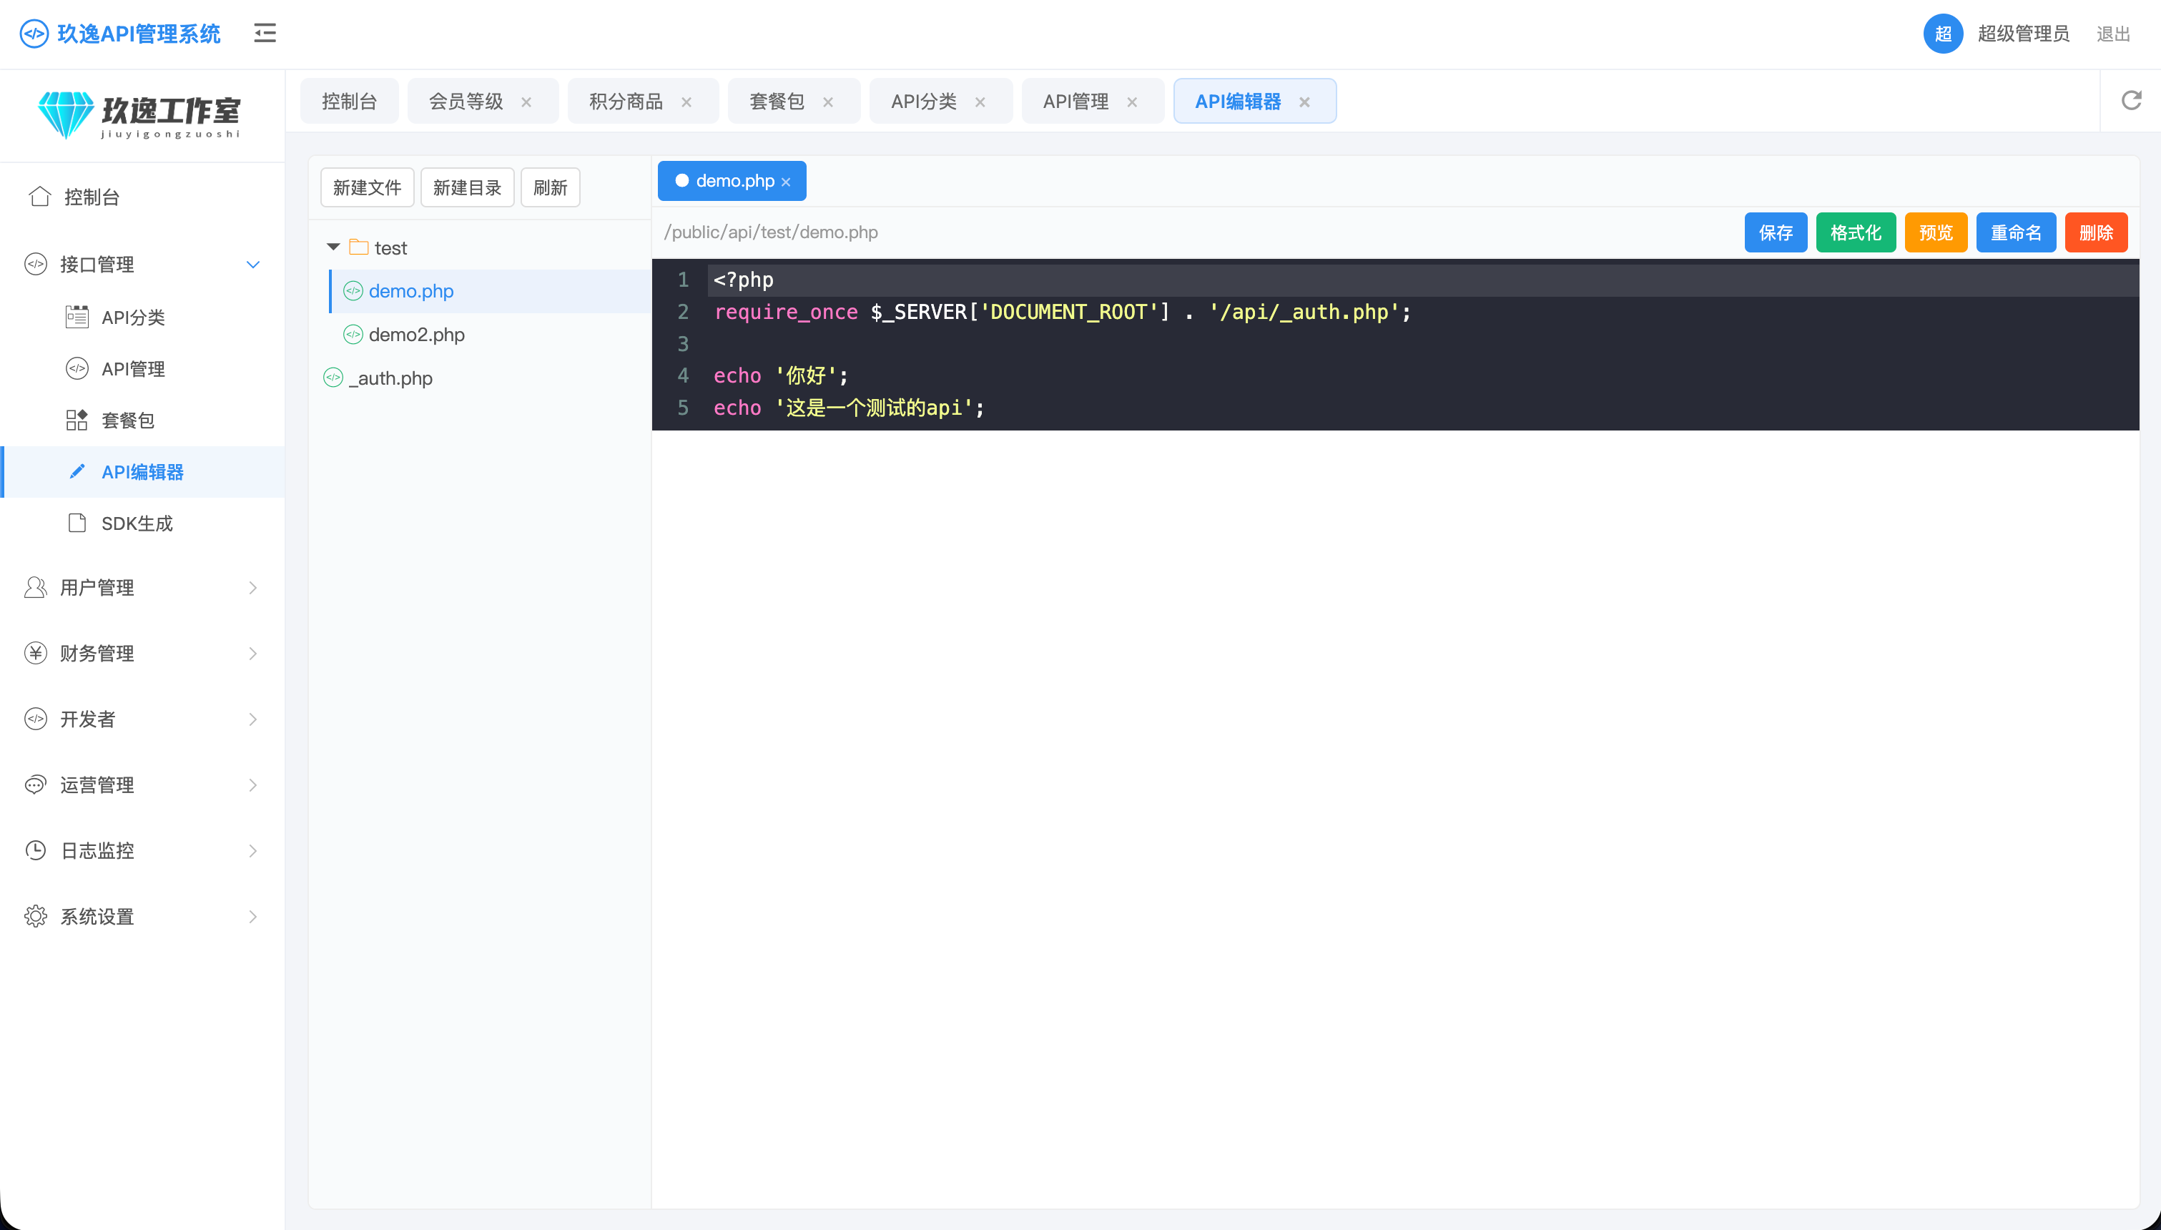
Task: Close the 积分商品 tab
Action: click(x=686, y=102)
